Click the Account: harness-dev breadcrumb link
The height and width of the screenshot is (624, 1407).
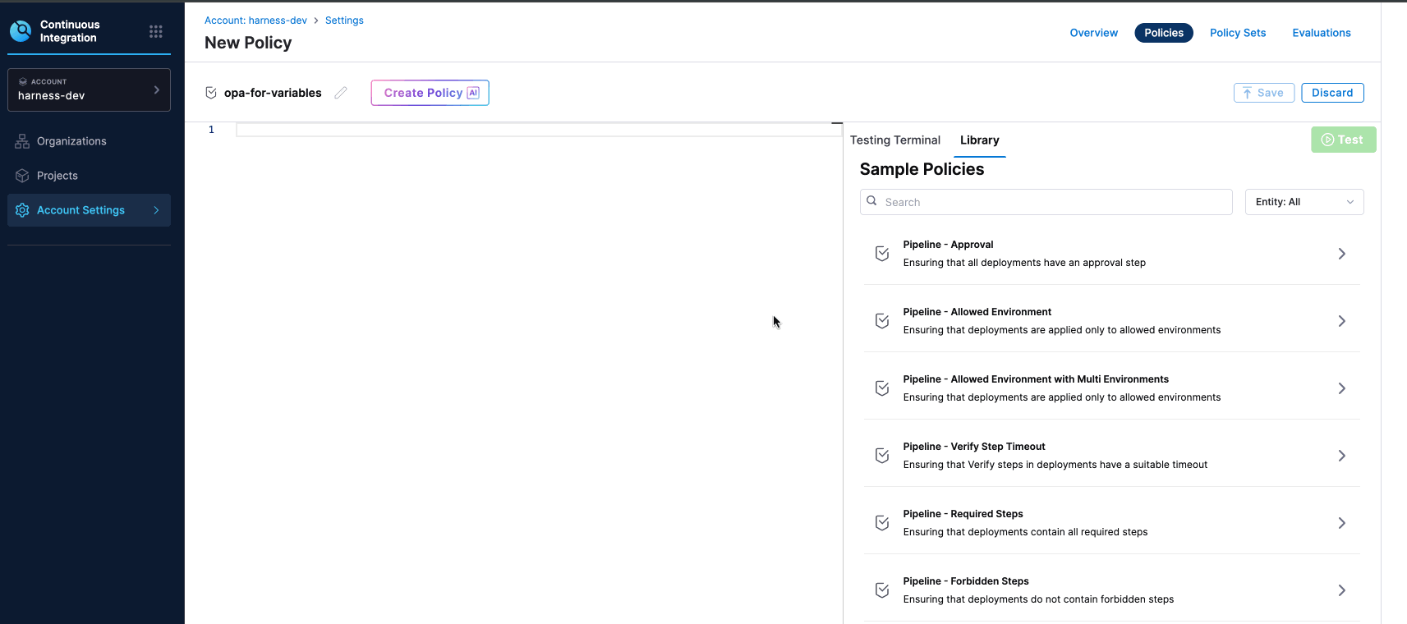(x=255, y=21)
